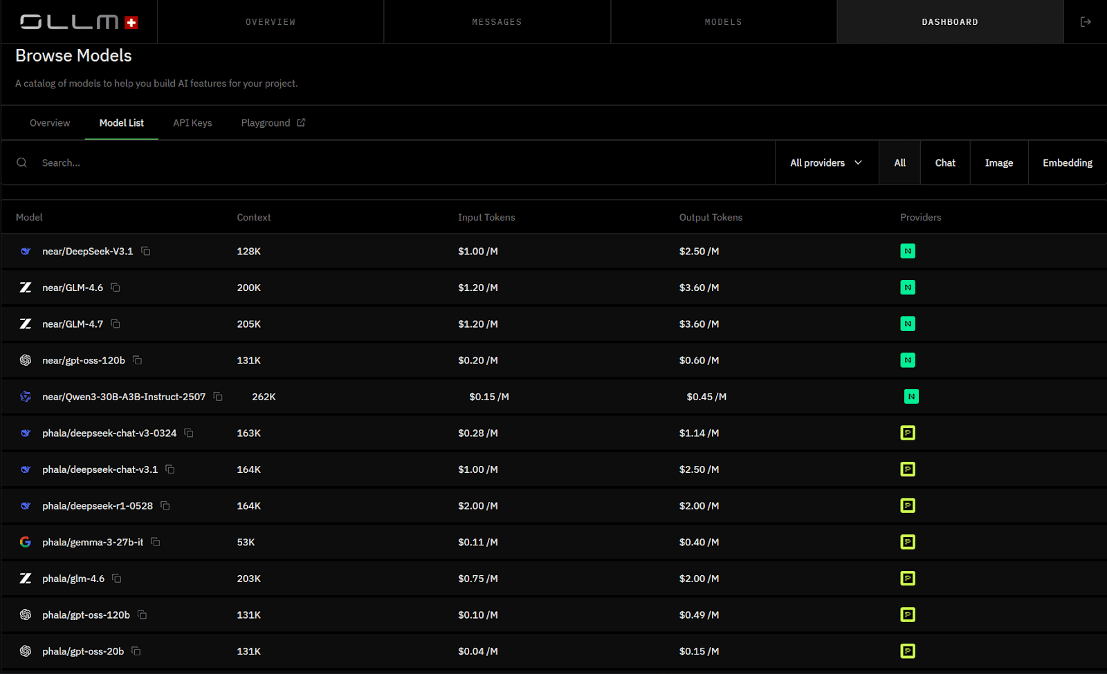Image resolution: width=1107 pixels, height=674 pixels.
Task: Click the OLLM logo
Action: 79,22
